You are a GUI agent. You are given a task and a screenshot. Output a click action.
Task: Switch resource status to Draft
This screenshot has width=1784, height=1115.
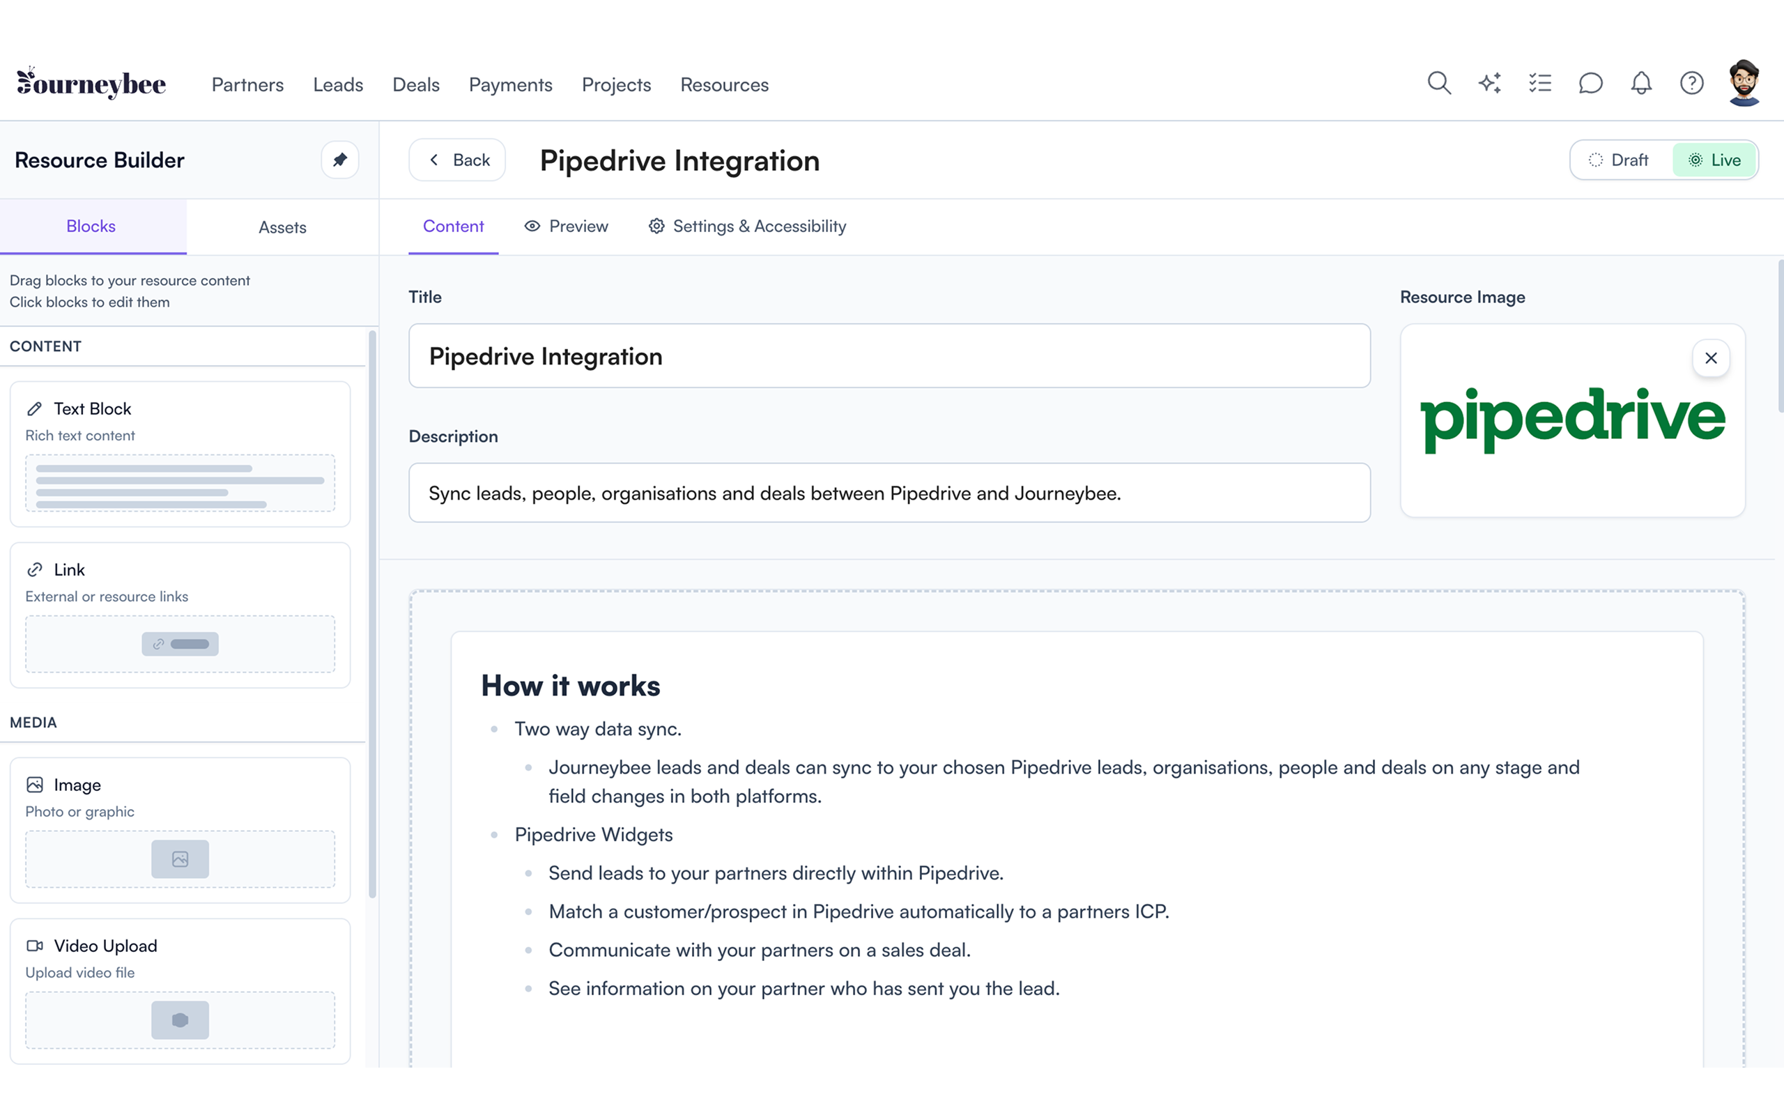point(1620,160)
